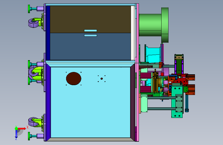Select the upper cyan handle slot on the drawer
The height and width of the screenshot is (145, 223).
(91, 30)
